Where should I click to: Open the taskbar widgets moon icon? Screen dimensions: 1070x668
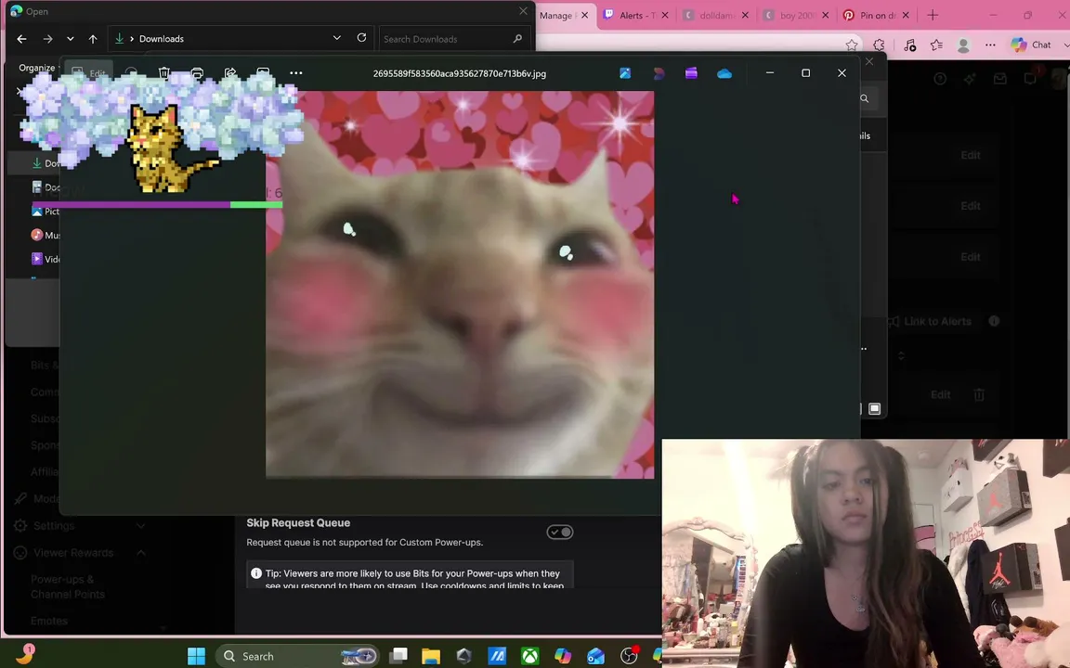pyautogui.click(x=24, y=654)
